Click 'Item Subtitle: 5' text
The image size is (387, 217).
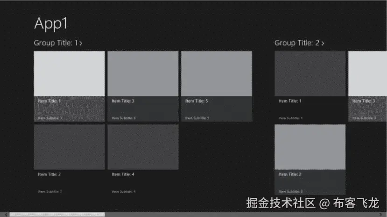pos(197,118)
